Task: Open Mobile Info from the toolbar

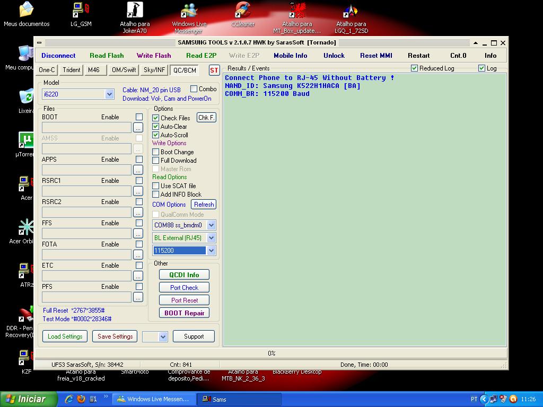Action: point(290,55)
